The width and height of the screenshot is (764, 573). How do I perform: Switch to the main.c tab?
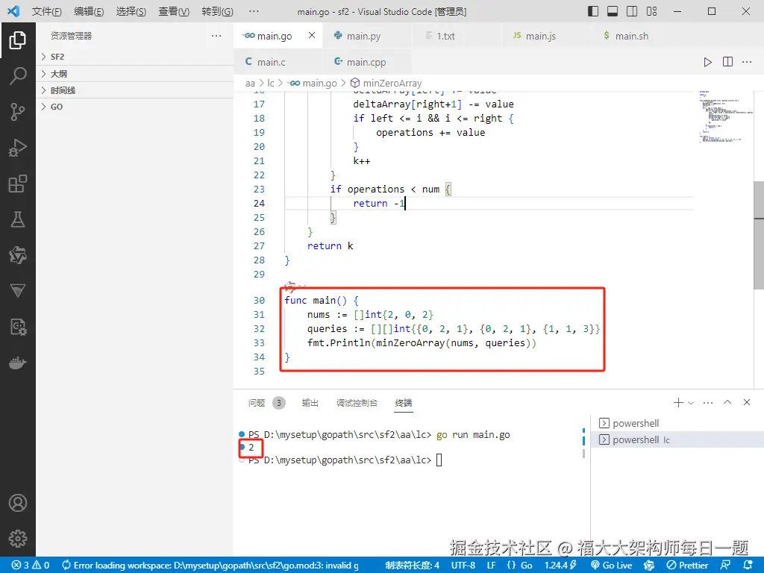[x=278, y=62]
